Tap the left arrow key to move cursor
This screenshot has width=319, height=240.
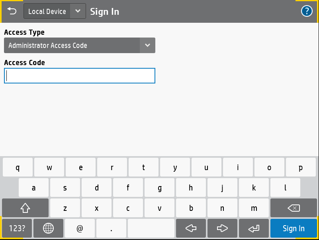[191, 228]
